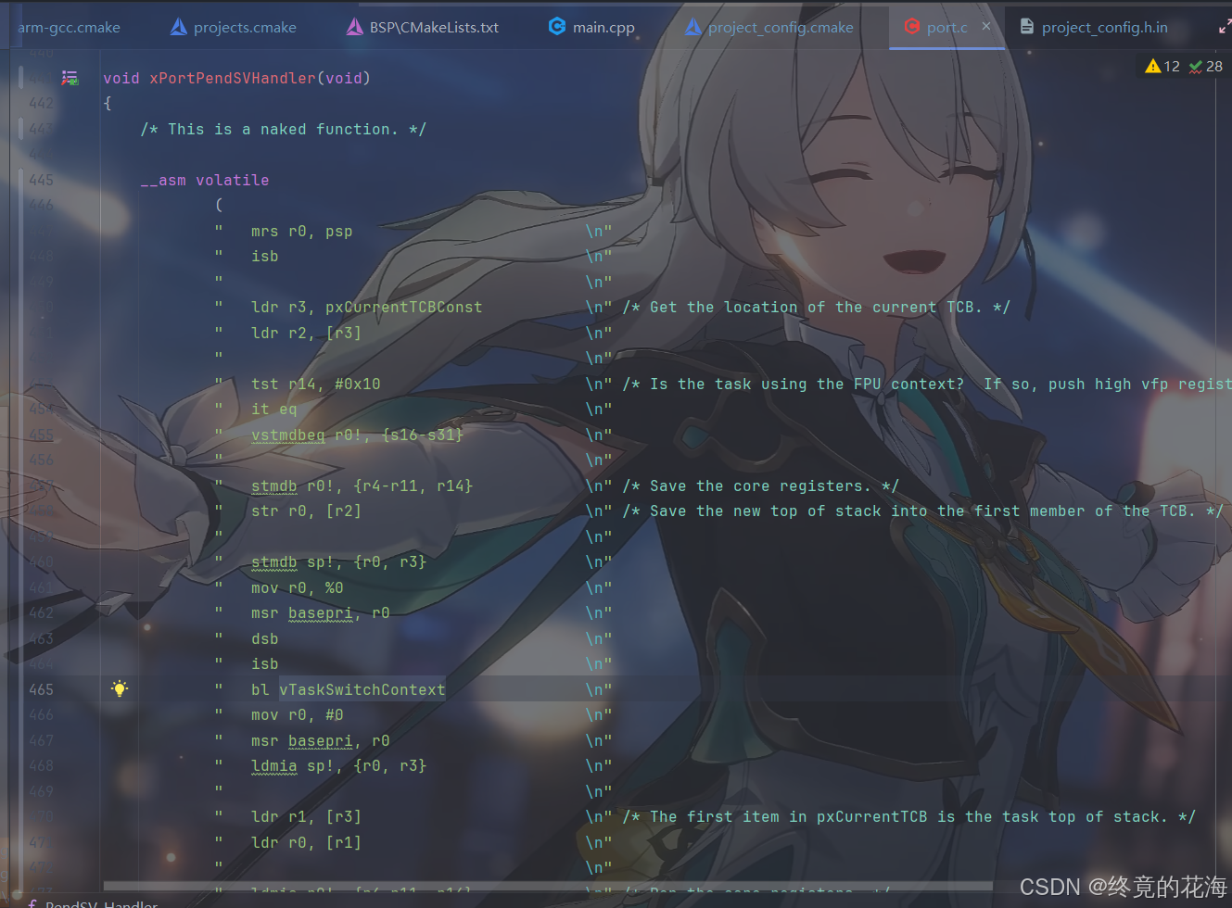Close the port.c tab
1232x908 pixels.
[x=986, y=27]
